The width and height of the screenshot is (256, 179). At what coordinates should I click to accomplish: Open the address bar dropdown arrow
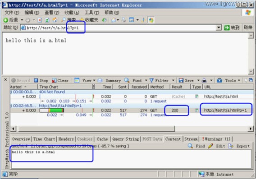219,28
